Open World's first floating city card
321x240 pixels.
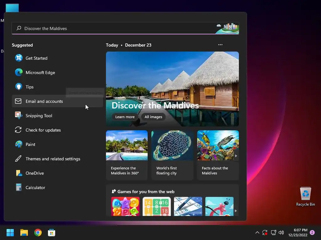click(172, 155)
